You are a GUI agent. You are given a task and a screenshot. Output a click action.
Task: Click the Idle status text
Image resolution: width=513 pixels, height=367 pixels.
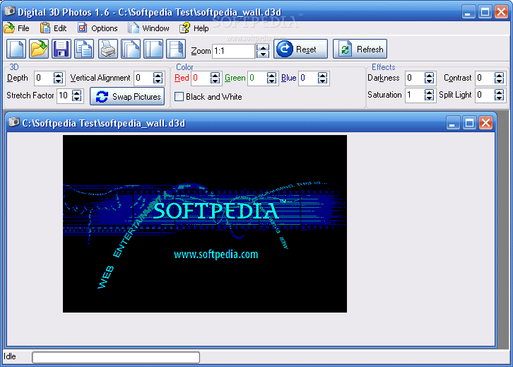pyautogui.click(x=10, y=356)
